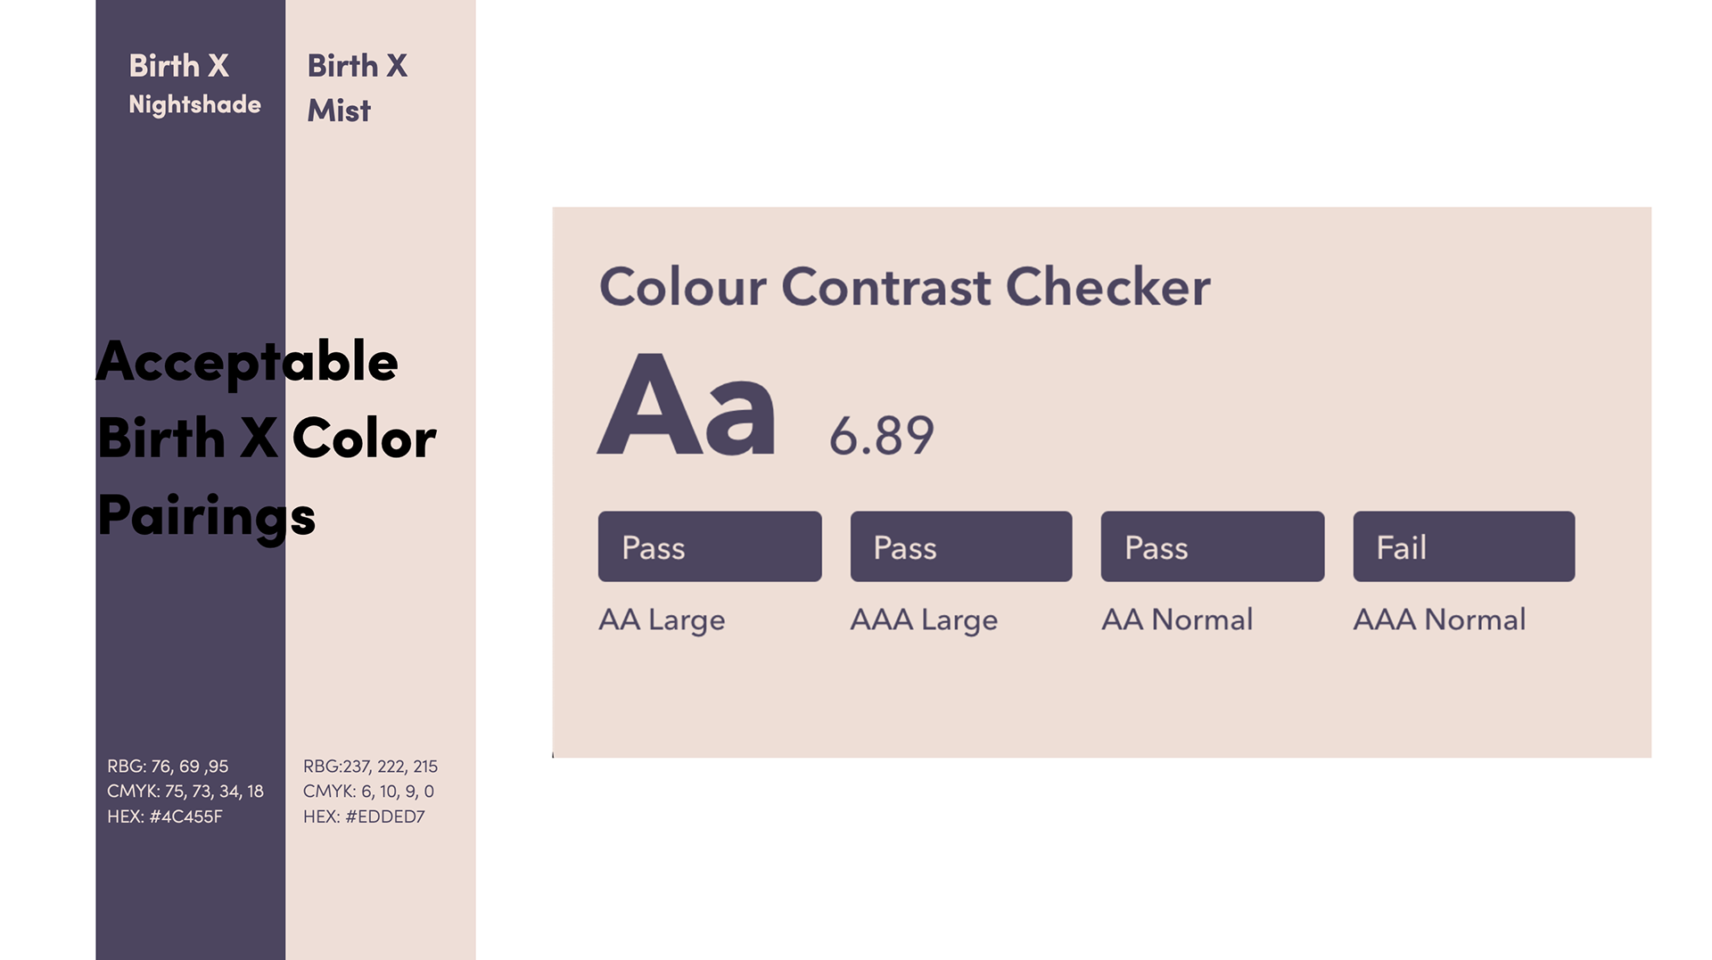Click the 6.89 contrast ratio value

(882, 436)
